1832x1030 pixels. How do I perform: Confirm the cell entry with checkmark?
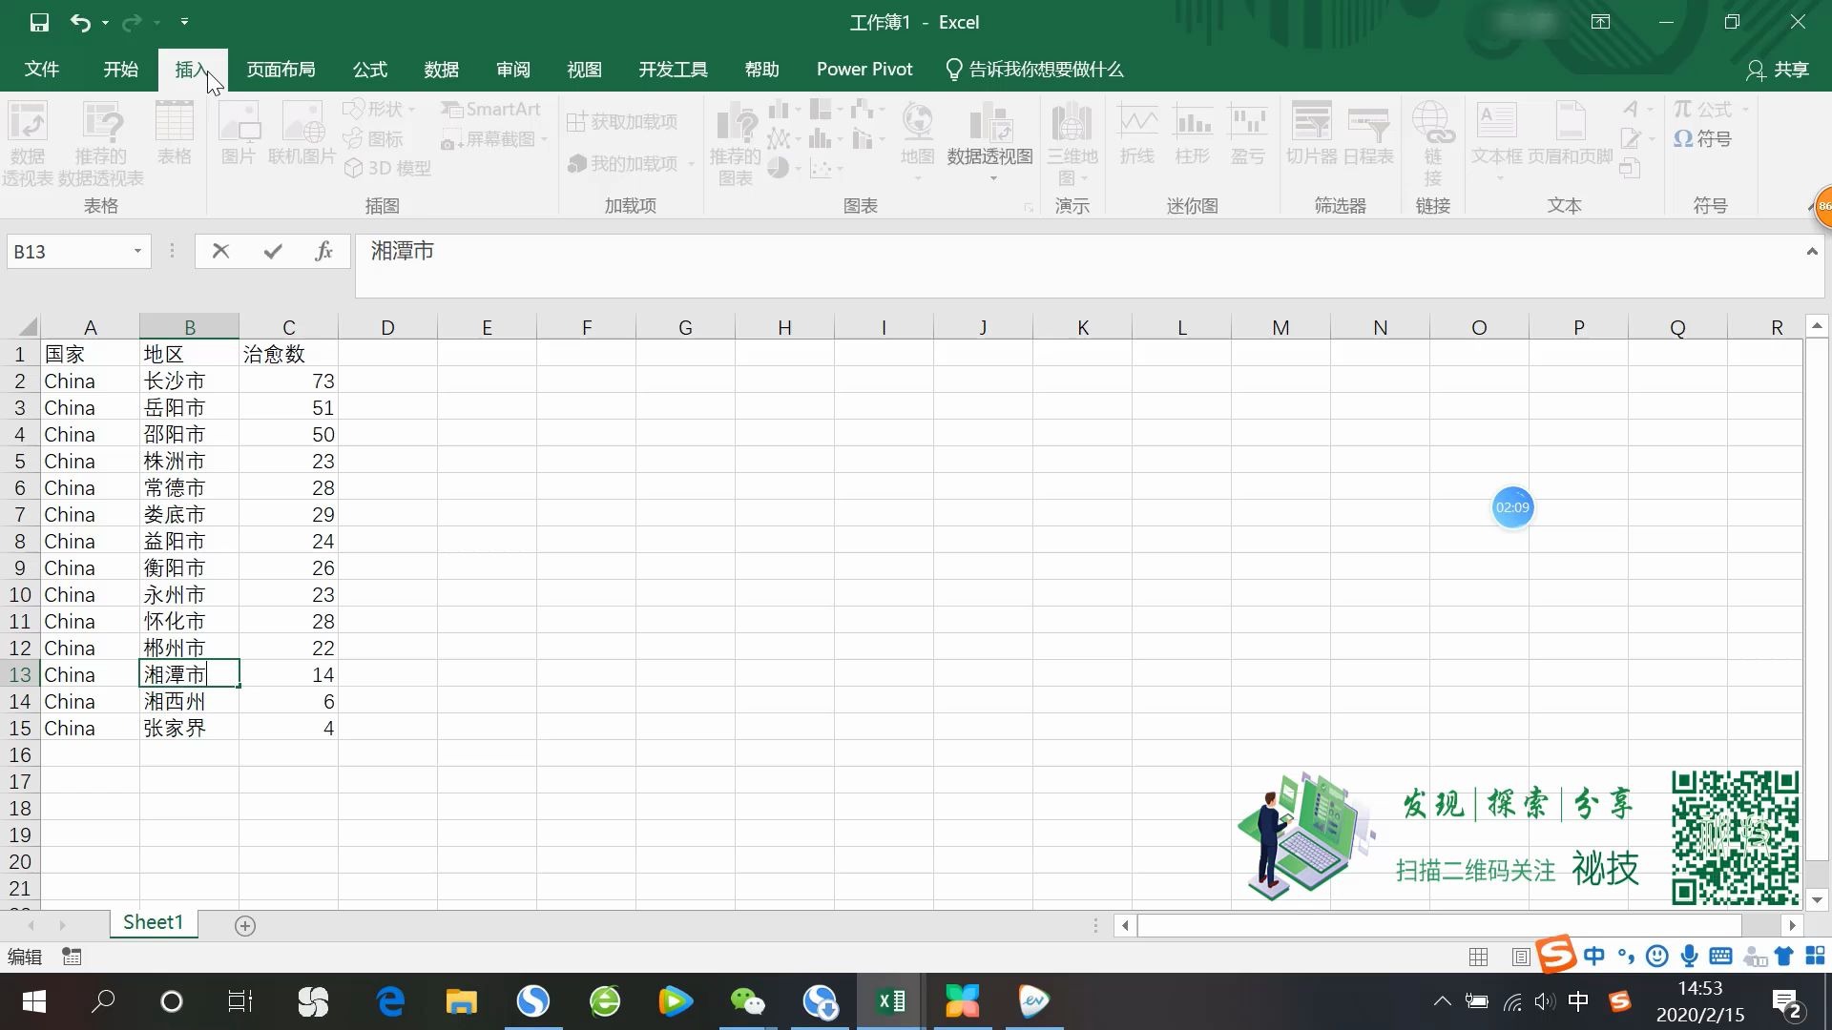(x=273, y=252)
